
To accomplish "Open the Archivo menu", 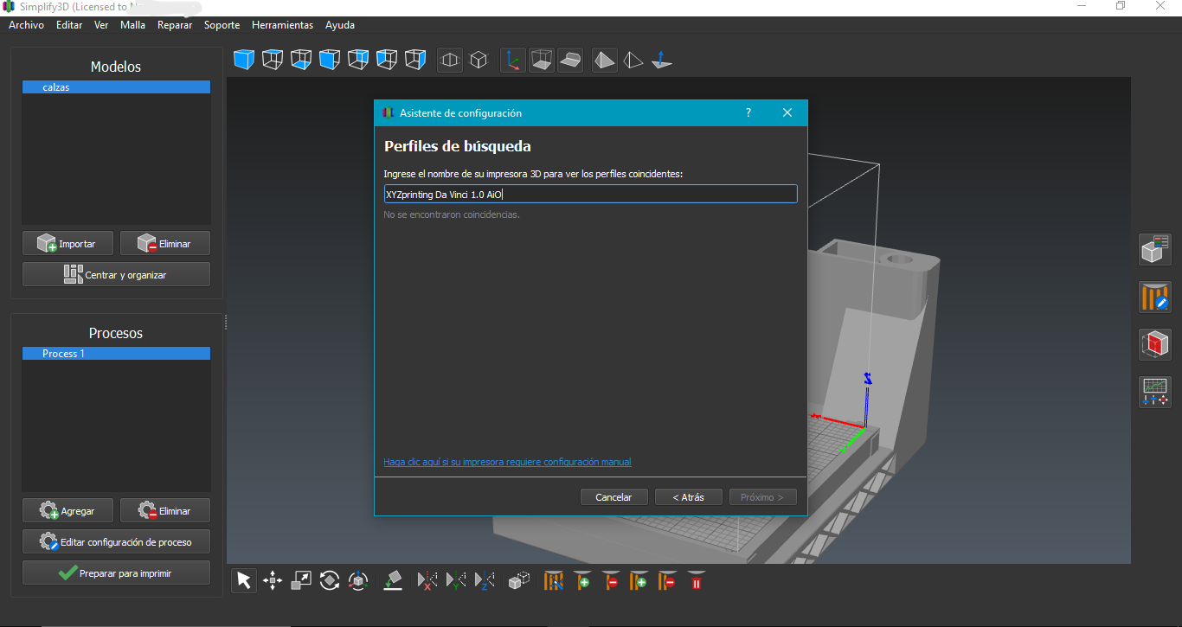I will (26, 25).
